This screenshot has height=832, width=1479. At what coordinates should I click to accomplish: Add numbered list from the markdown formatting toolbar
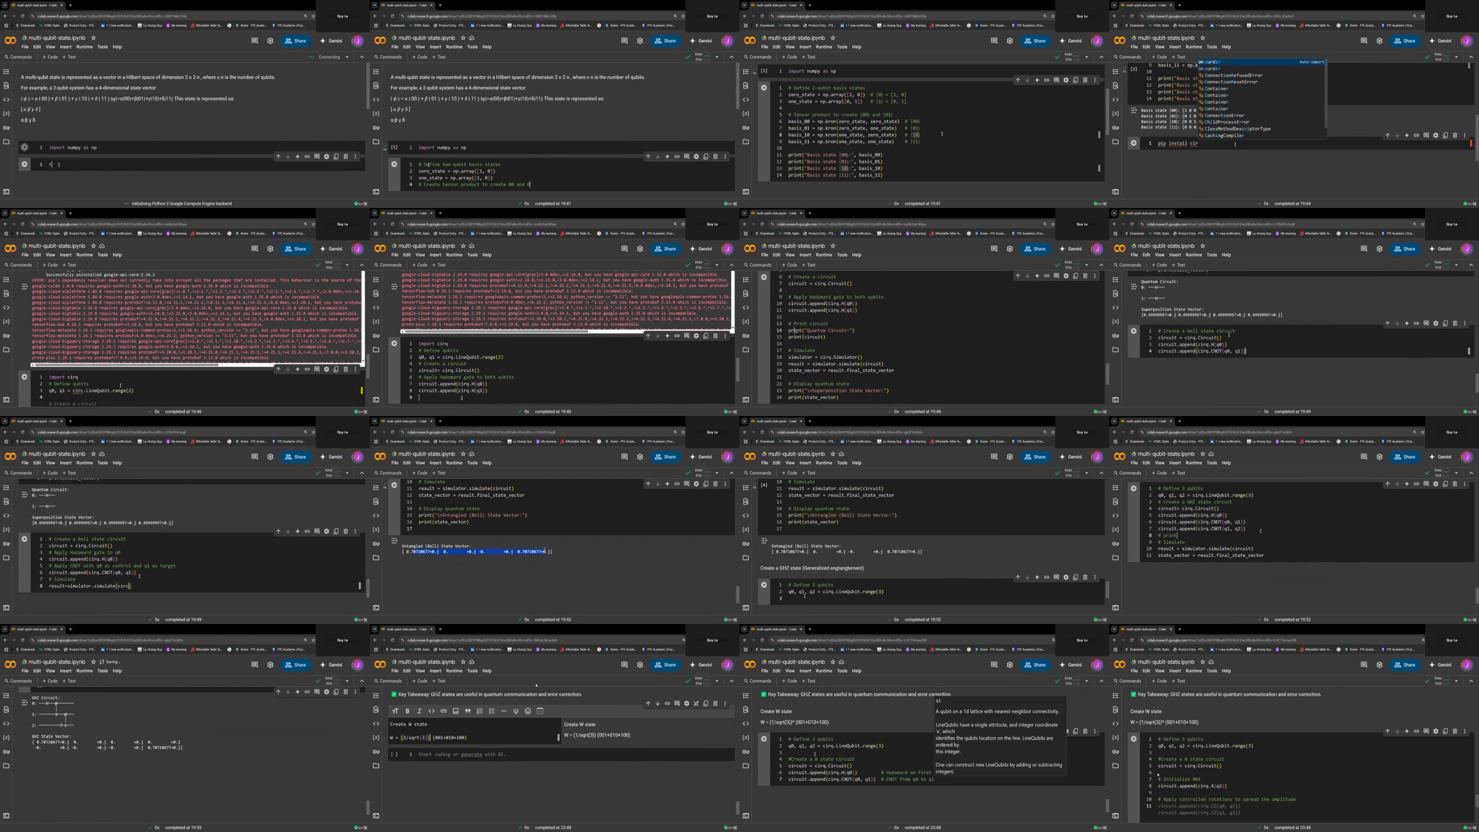pyautogui.click(x=479, y=711)
